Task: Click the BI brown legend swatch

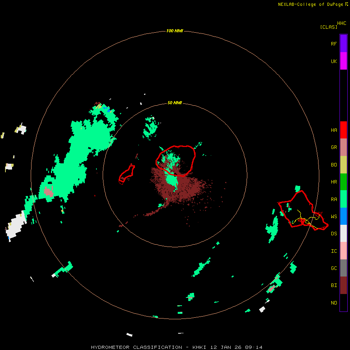Action: coord(343,285)
